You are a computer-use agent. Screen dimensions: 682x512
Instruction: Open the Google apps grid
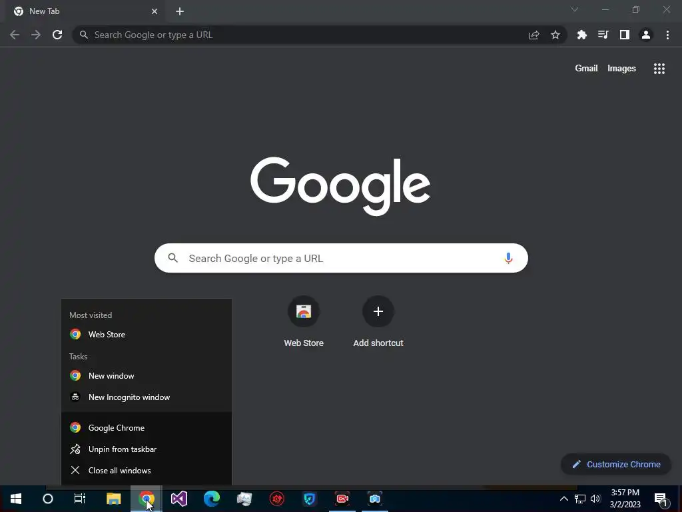(659, 69)
